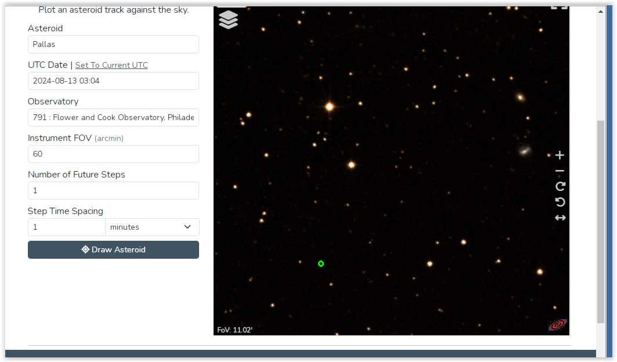Edit the UTC Date field

tap(113, 81)
